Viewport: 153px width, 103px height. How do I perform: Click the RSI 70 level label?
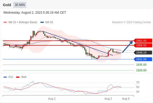138,83
